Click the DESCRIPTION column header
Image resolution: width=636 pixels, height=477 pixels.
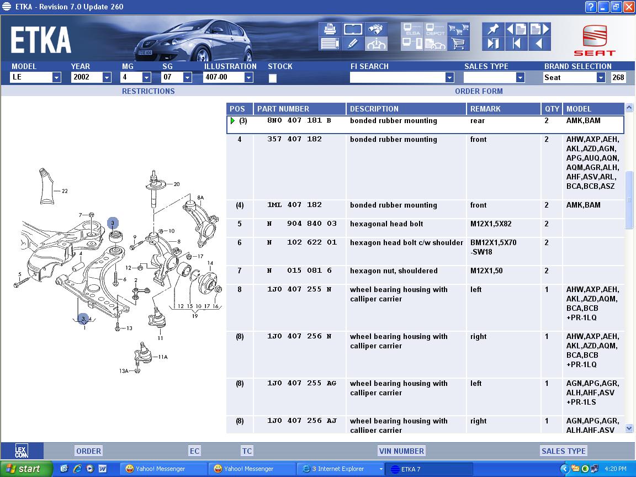tap(406, 109)
